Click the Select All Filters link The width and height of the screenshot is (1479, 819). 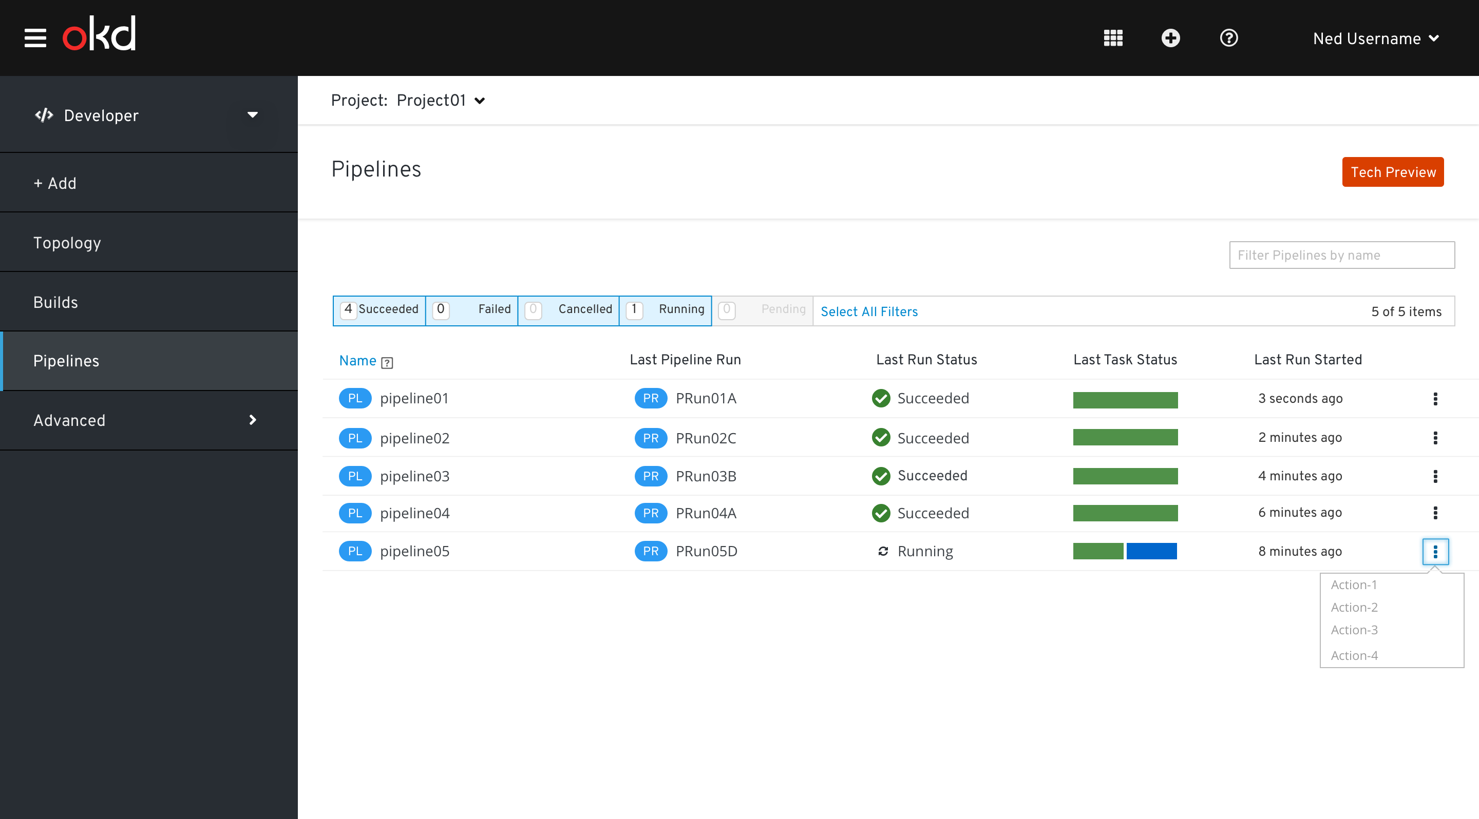click(x=867, y=310)
